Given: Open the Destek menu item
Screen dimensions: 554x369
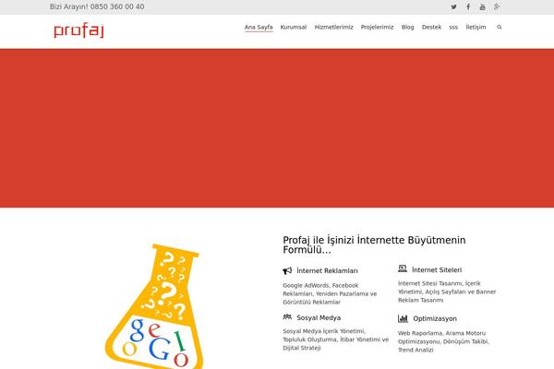Looking at the screenshot, I should point(431,27).
